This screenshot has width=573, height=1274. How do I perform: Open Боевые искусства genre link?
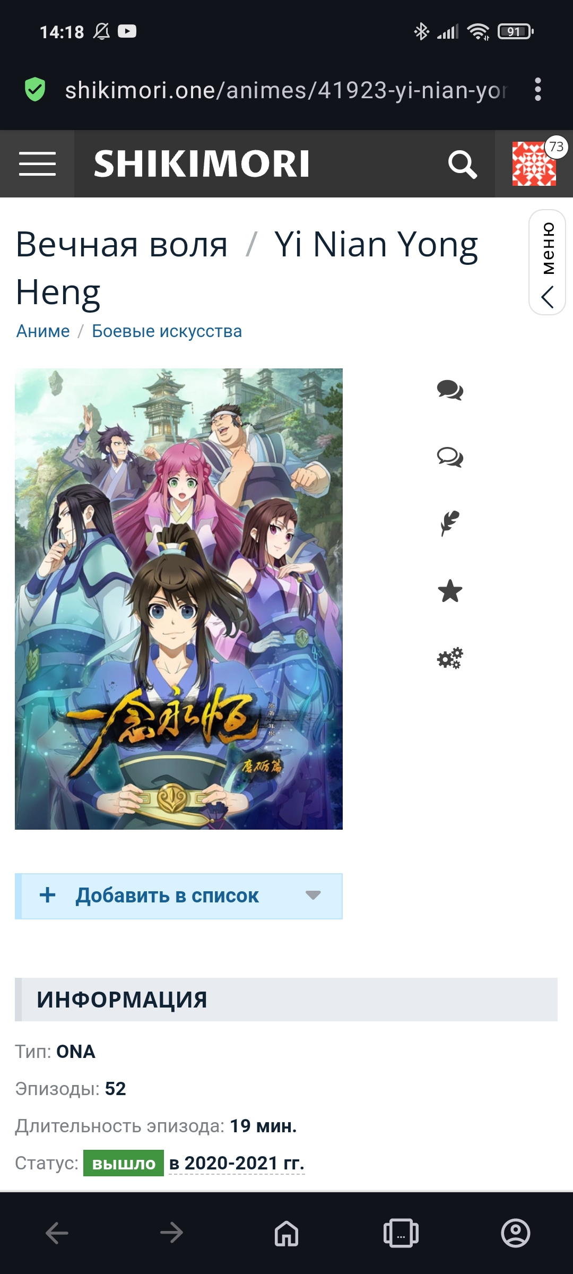(x=167, y=331)
